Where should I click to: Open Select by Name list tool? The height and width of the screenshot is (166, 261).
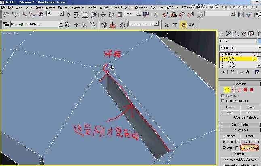(x=76, y=15)
